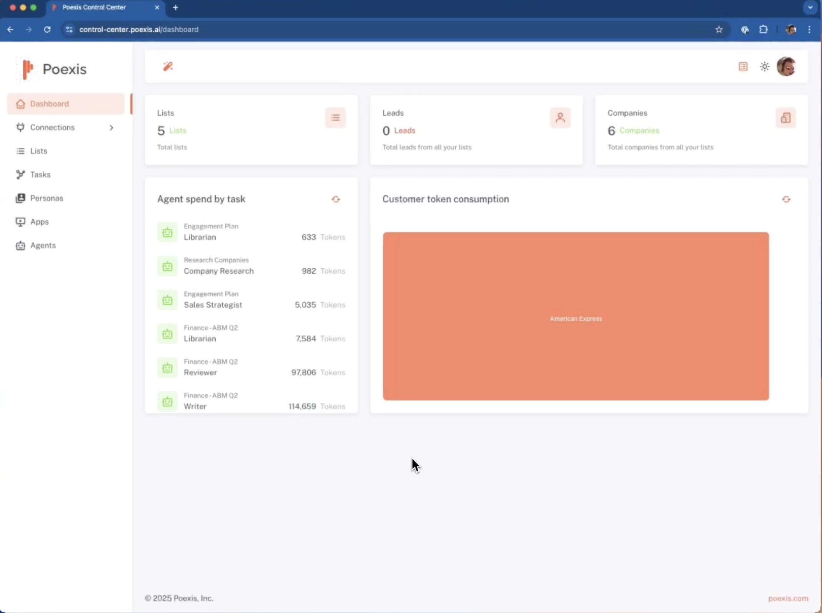
Task: Go to Lists in the sidebar
Action: coord(66,151)
